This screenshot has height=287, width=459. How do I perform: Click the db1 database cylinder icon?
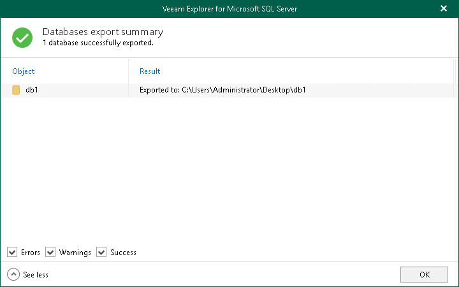16,90
